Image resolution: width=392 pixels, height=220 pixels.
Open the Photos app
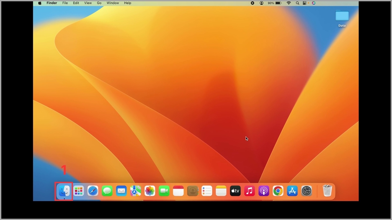tap(150, 191)
